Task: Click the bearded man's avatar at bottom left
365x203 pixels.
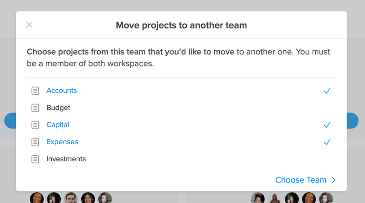Action: point(71,198)
